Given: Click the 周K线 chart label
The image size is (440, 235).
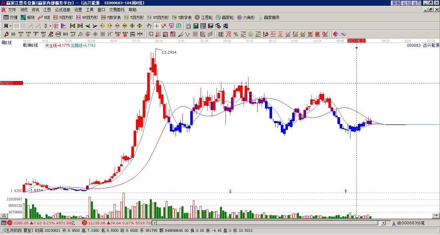Looking at the screenshot, I should (6, 43).
